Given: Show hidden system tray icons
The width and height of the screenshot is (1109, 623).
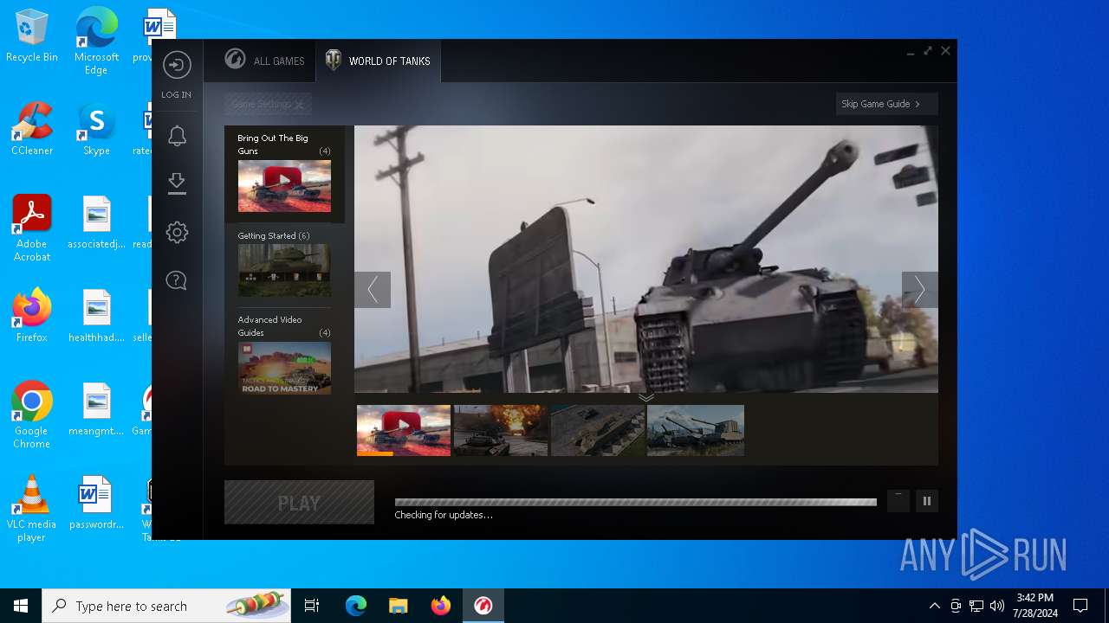Looking at the screenshot, I should click(x=934, y=606).
